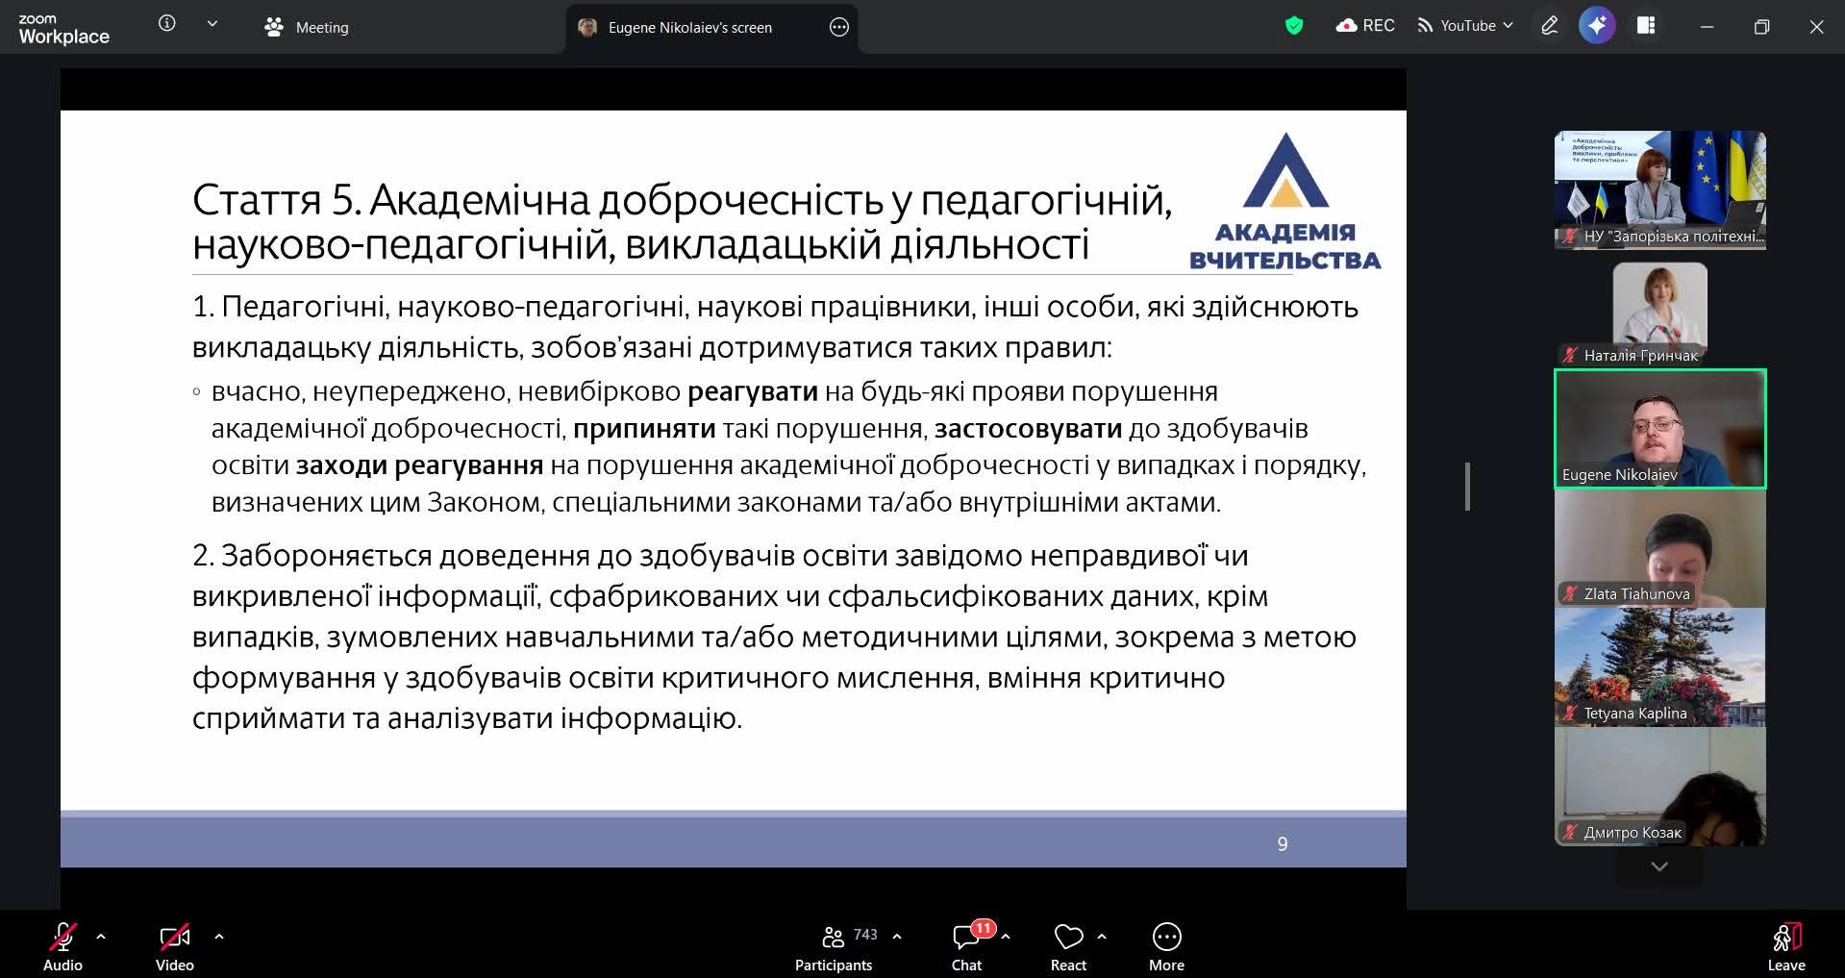Click the encryption shield icon

1294,26
